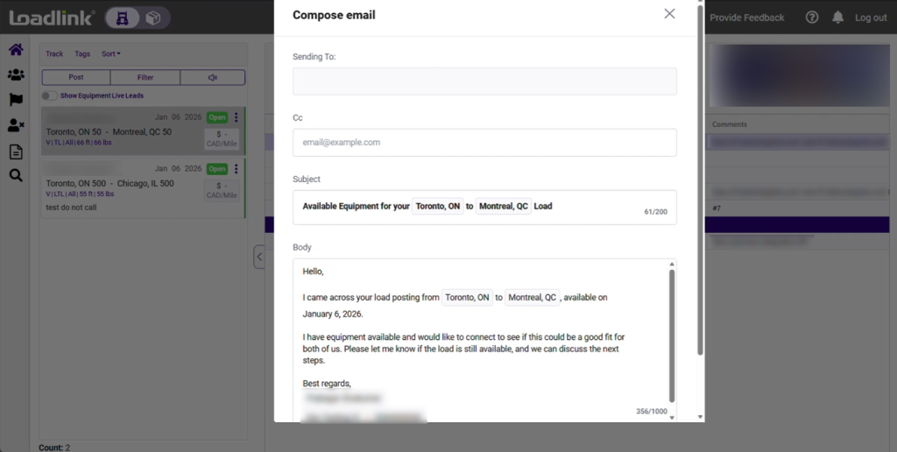Open the notifications bell

pos(838,18)
